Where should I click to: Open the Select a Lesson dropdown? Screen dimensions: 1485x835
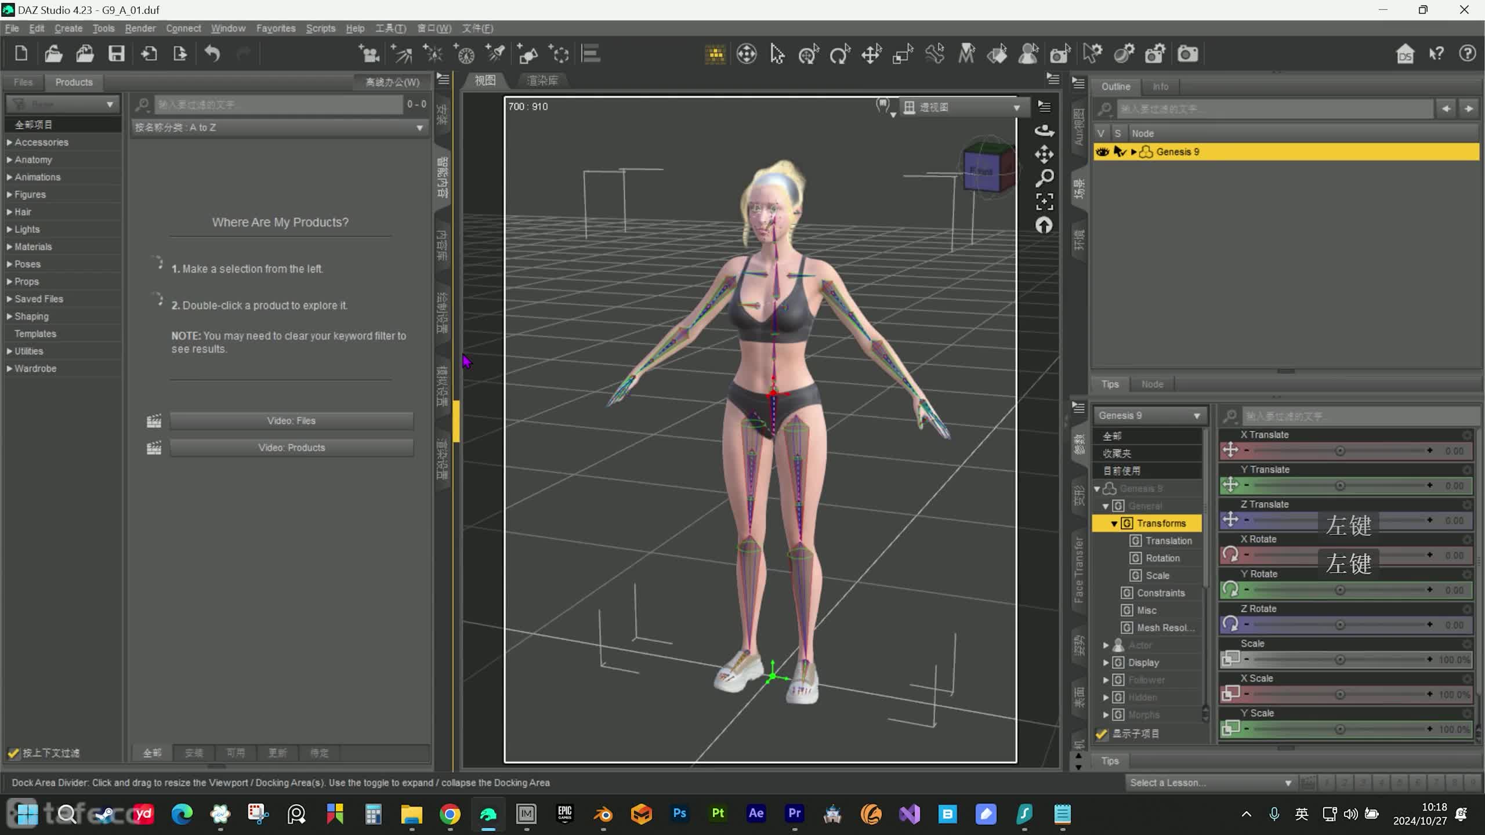tap(1211, 782)
